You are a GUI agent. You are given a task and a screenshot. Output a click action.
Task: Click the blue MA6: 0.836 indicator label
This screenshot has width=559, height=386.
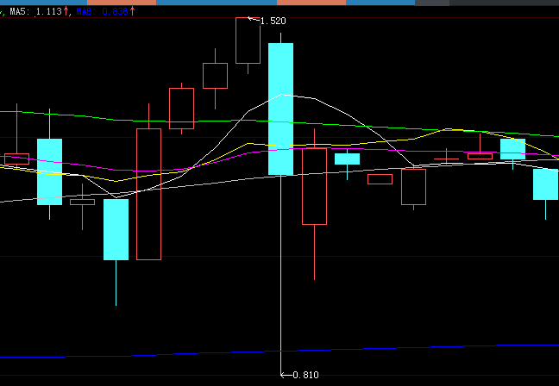point(102,11)
